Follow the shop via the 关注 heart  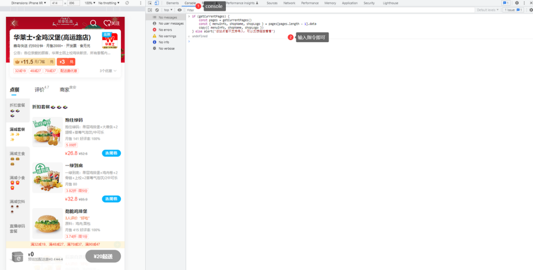pyautogui.click(x=111, y=23)
